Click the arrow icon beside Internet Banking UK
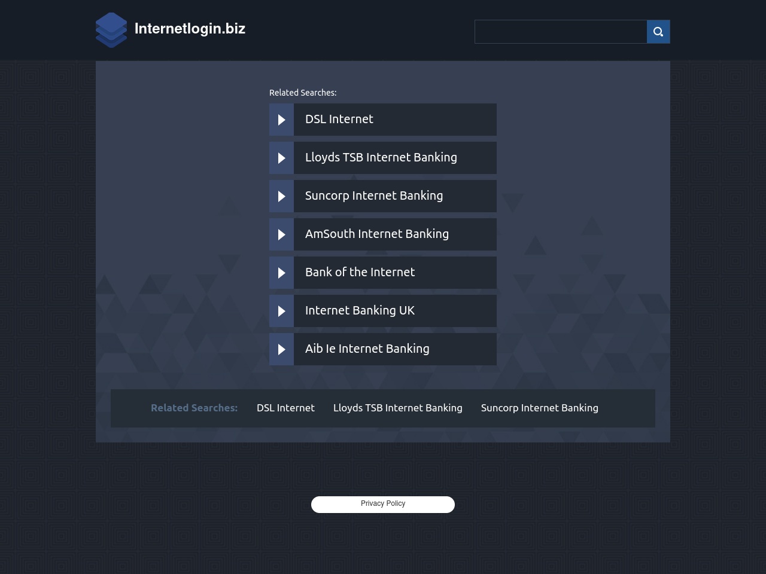This screenshot has width=766, height=574. point(281,311)
